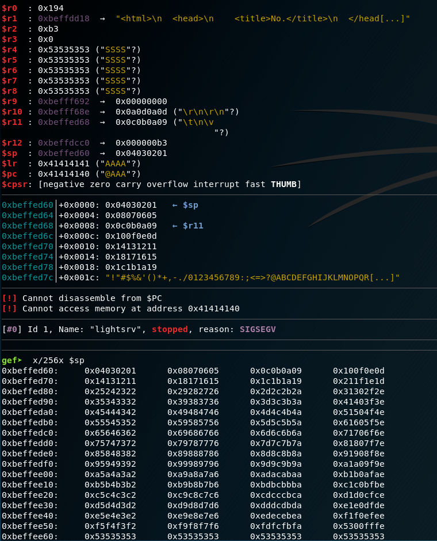Click the red 'stopped' thread status

click(x=170, y=329)
